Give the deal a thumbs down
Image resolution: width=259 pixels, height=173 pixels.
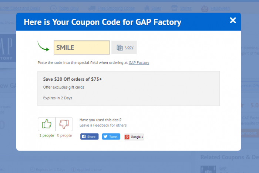[x=64, y=124]
